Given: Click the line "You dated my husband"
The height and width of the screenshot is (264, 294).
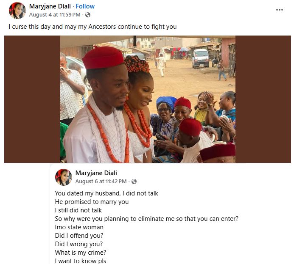Looking at the screenshot, I should (x=106, y=193).
